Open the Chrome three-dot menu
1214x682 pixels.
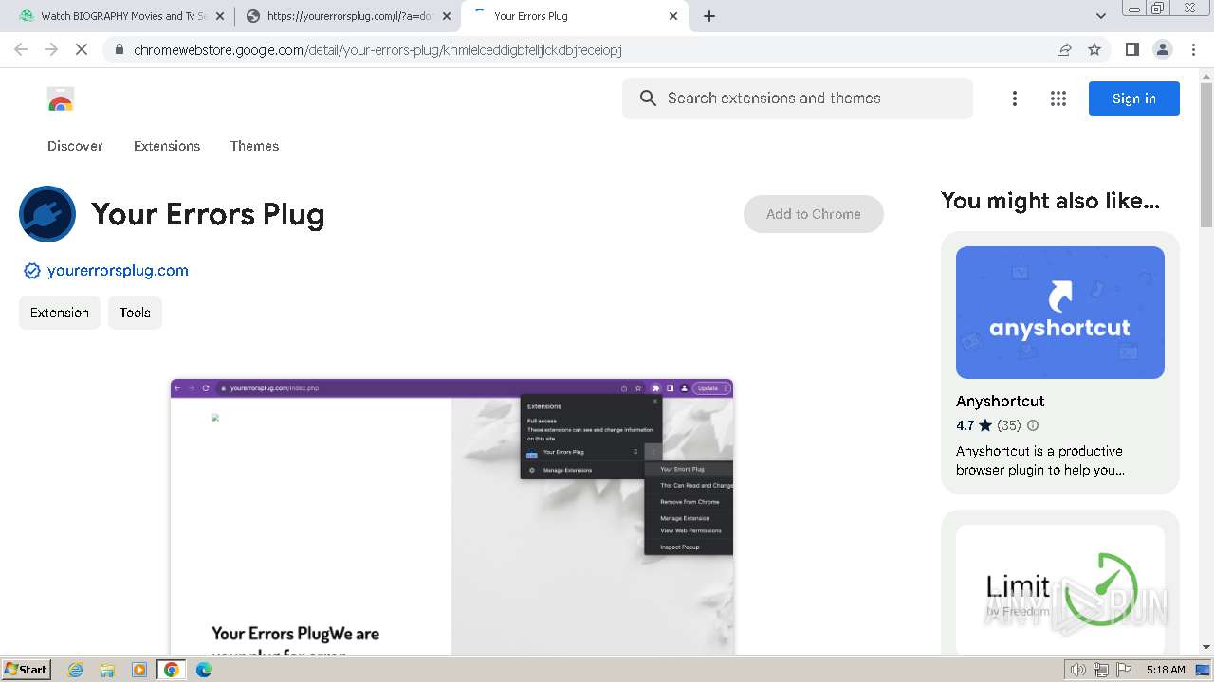(1194, 49)
